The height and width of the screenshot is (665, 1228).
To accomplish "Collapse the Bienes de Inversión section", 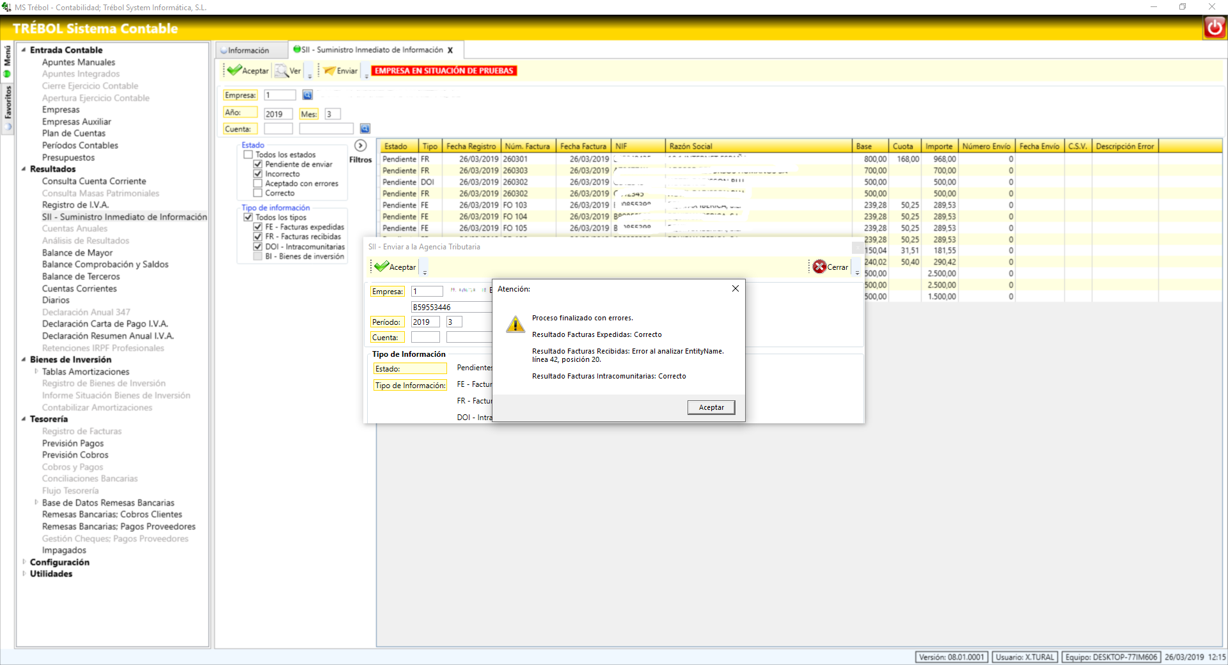I will coord(24,359).
